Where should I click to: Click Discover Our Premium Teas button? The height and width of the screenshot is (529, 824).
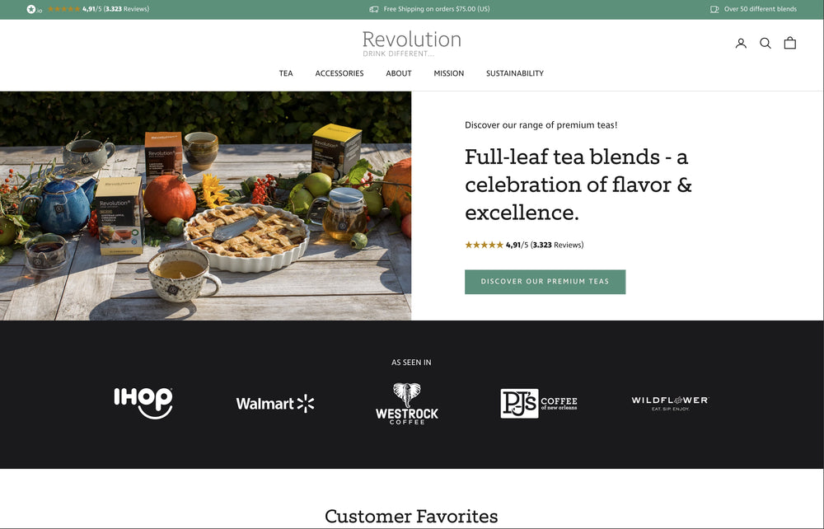[x=545, y=282]
